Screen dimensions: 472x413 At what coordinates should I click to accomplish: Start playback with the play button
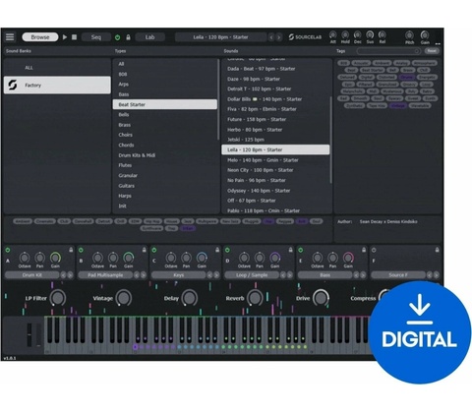point(65,37)
